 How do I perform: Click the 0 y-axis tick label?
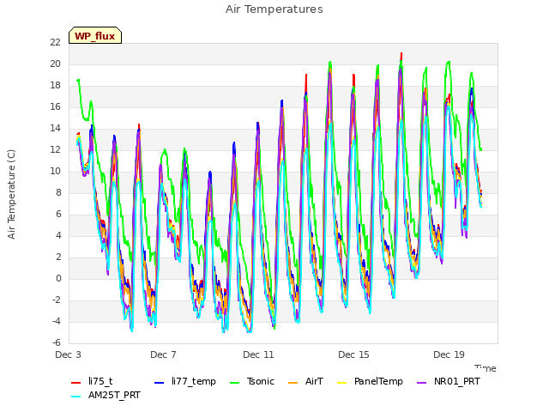(x=58, y=278)
